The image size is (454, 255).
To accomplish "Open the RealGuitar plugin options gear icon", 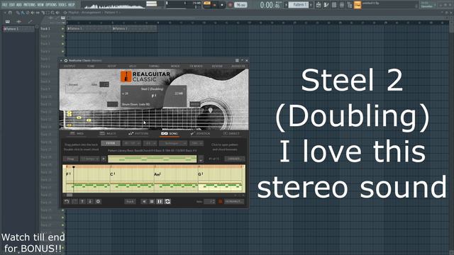I will pyautogui.click(x=66, y=60).
